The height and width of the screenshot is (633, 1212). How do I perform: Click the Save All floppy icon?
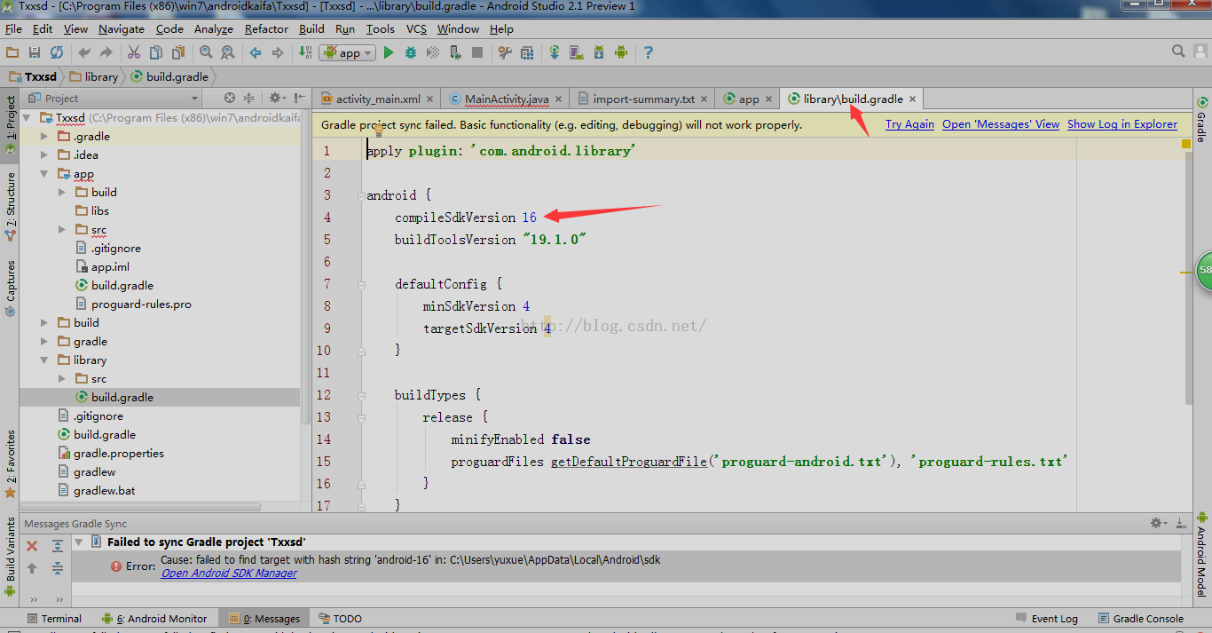pos(35,53)
